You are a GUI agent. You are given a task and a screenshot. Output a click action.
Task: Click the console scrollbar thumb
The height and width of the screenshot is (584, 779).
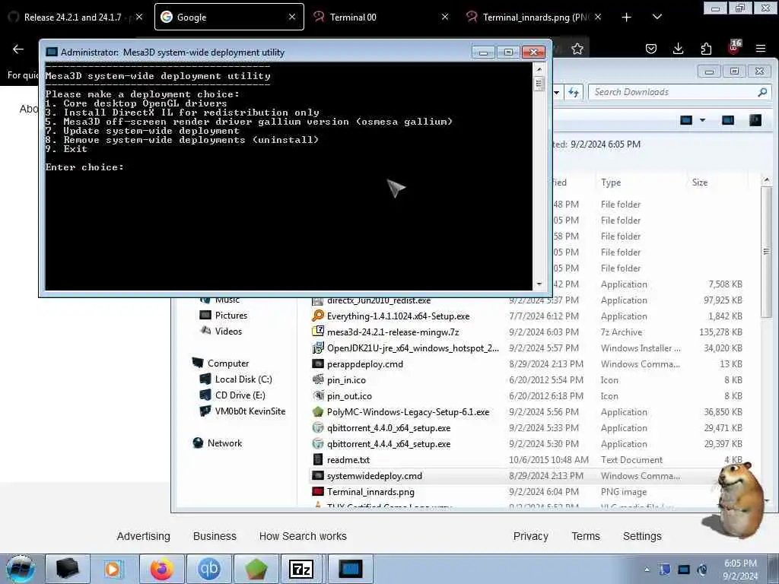pyautogui.click(x=539, y=84)
